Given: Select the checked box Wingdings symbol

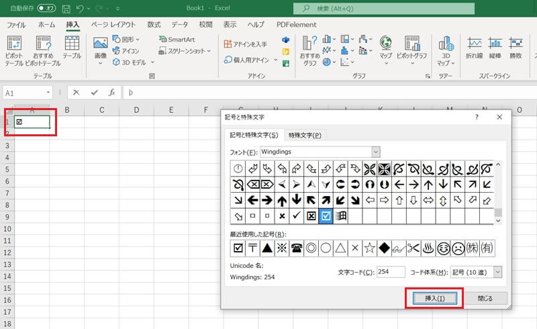Looking at the screenshot, I should click(326, 216).
